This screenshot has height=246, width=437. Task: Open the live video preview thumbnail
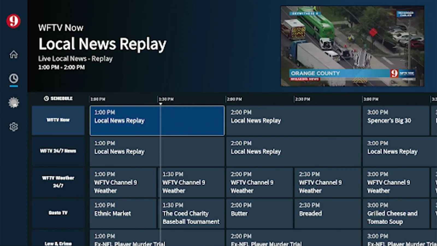pyautogui.click(x=352, y=46)
